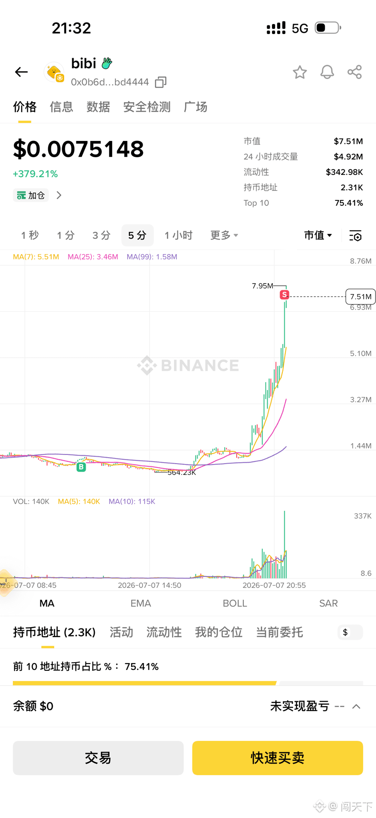
Task: Select the 3 分 interval
Action: pos(101,235)
